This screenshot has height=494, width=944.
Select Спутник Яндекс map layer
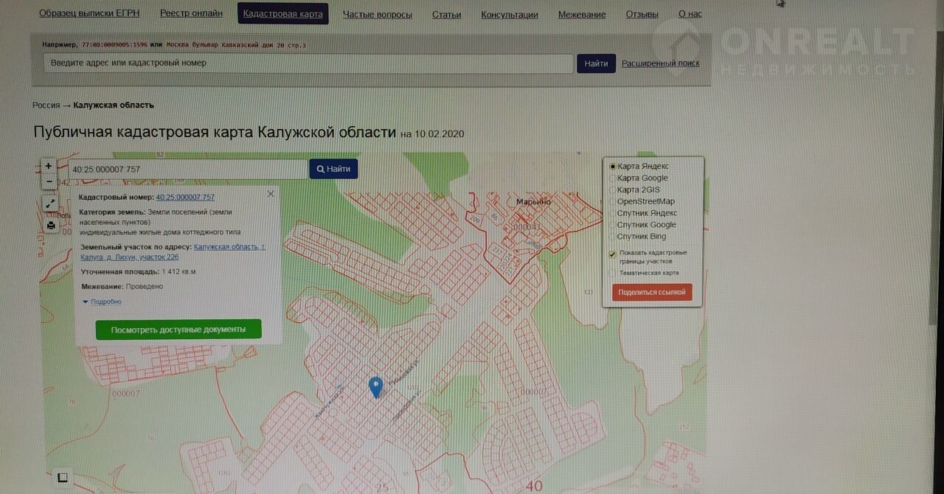click(612, 213)
